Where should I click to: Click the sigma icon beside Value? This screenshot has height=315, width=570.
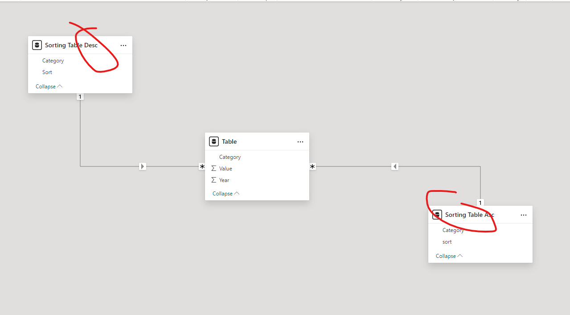214,169
